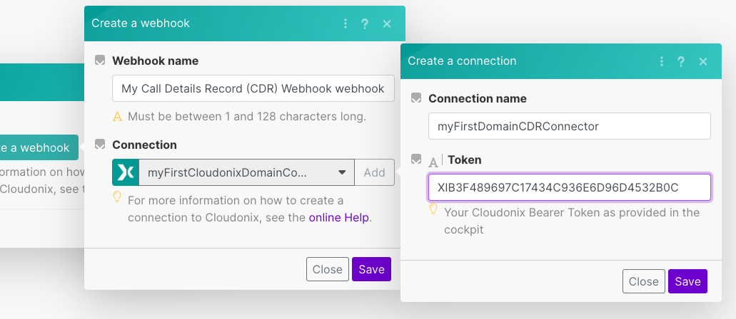Click the Add button next to connection dropdown
Image resolution: width=736 pixels, height=319 pixels.
point(374,172)
